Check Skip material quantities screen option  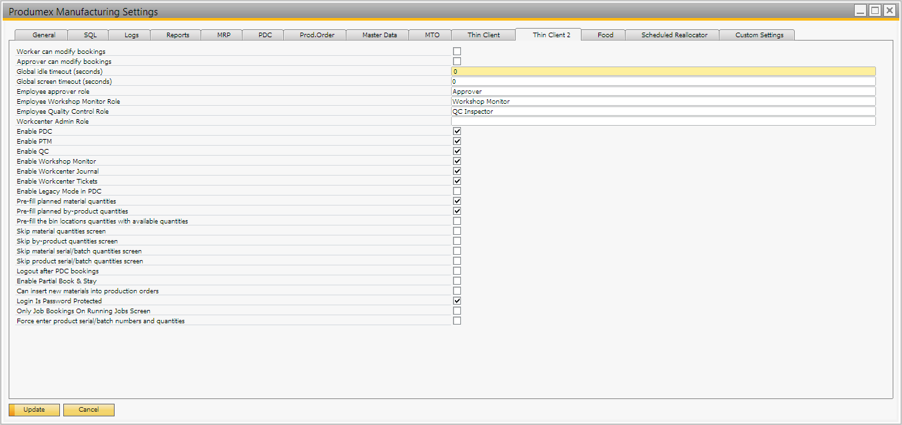coord(457,231)
